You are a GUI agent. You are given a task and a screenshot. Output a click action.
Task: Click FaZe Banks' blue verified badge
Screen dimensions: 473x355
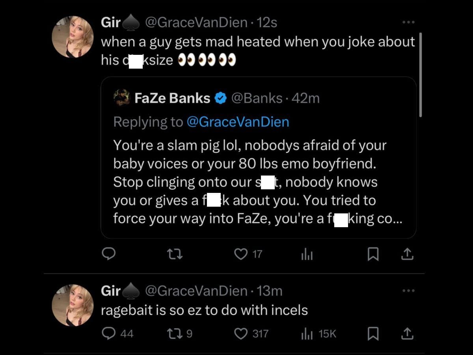(x=220, y=98)
